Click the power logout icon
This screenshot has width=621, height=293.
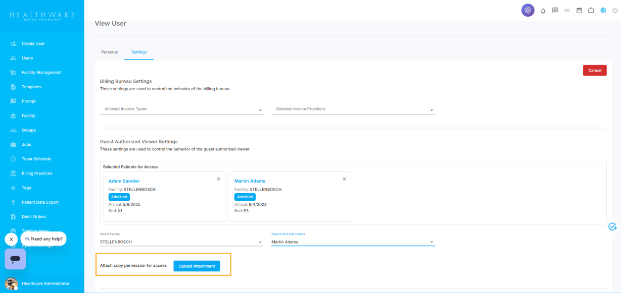coord(614,10)
